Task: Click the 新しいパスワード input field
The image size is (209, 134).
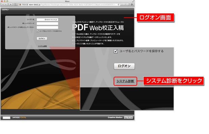Action: (48, 24)
